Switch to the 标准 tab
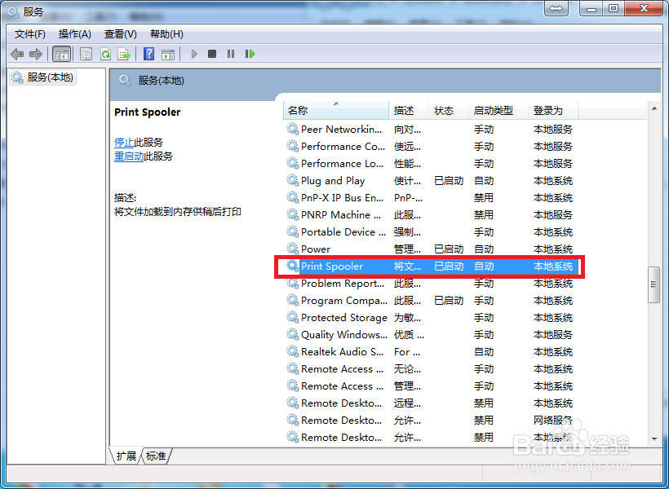 click(156, 456)
